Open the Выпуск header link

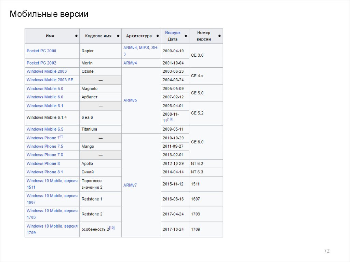coord(173,32)
